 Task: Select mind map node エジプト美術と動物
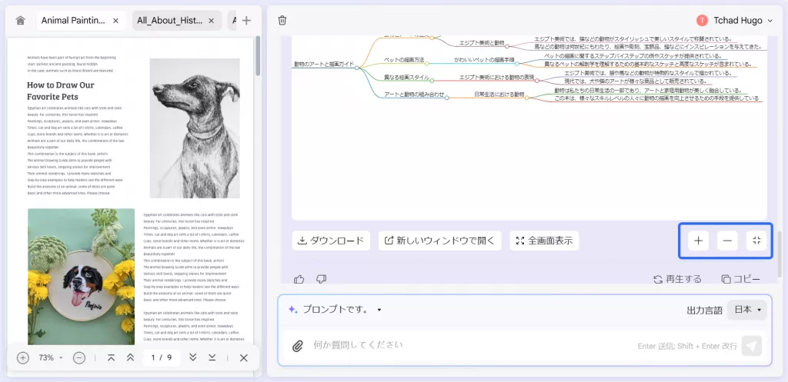pyautogui.click(x=482, y=44)
